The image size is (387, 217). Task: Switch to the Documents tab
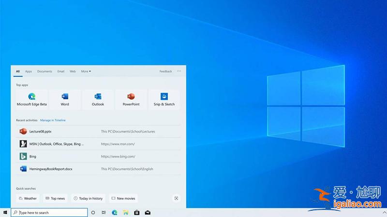pos(45,71)
